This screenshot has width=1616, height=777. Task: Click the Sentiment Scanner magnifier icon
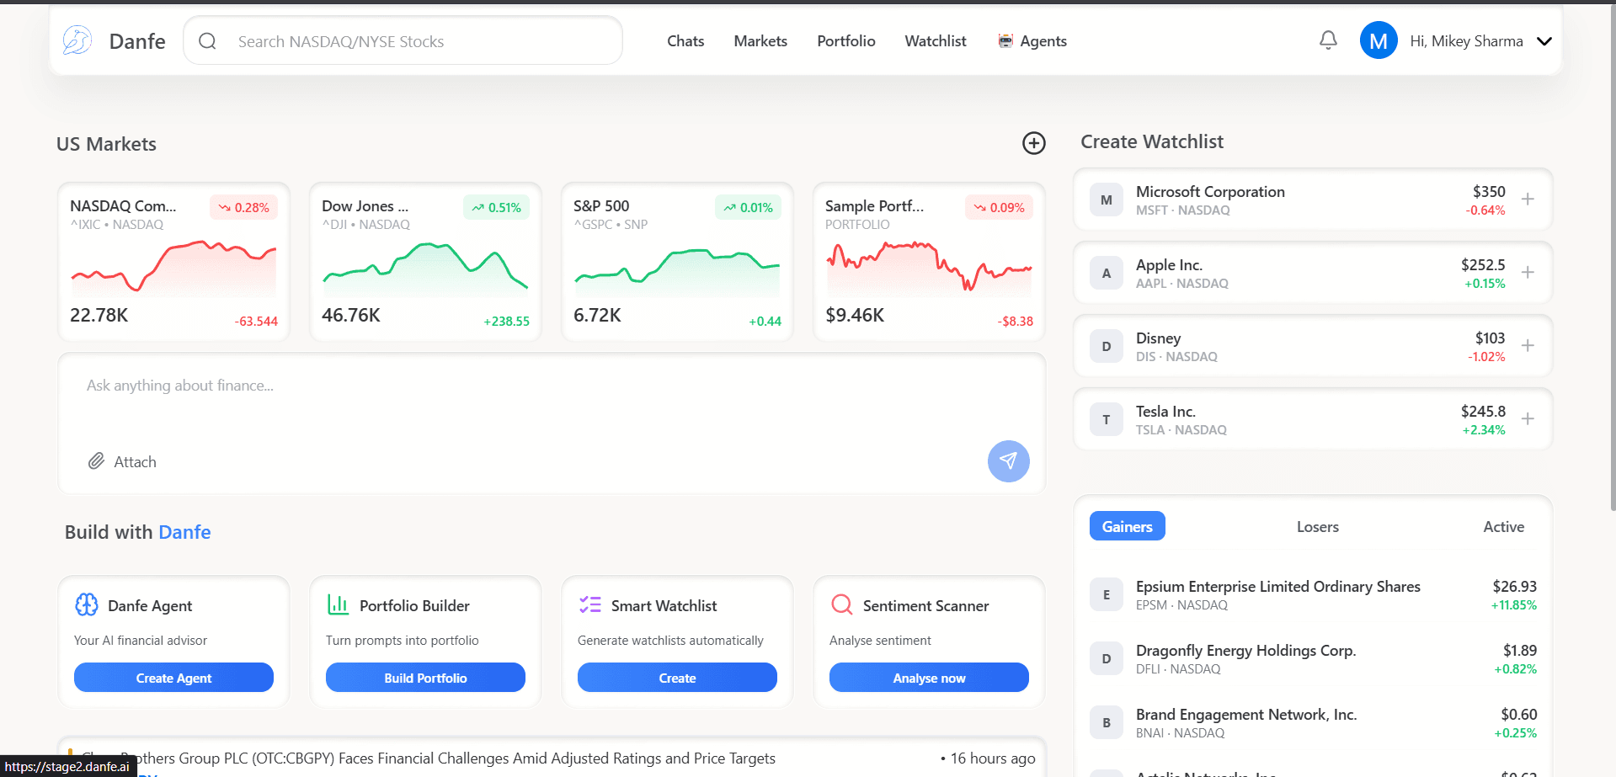[841, 604]
